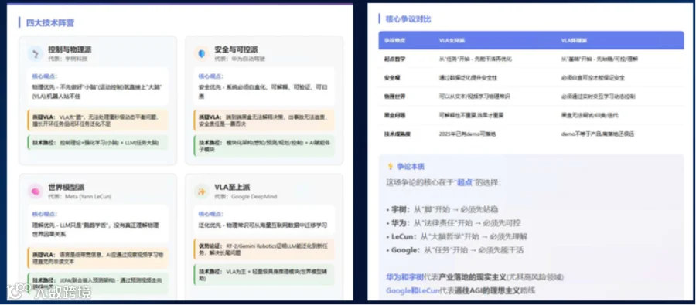Click green 技术路径 box in VLA至上派 card

264,275
